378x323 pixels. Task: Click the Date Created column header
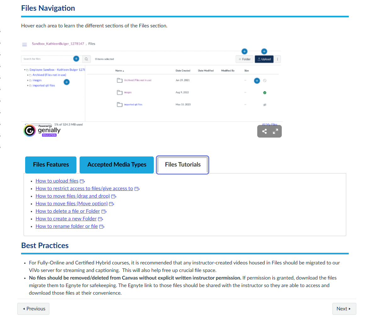183,71
